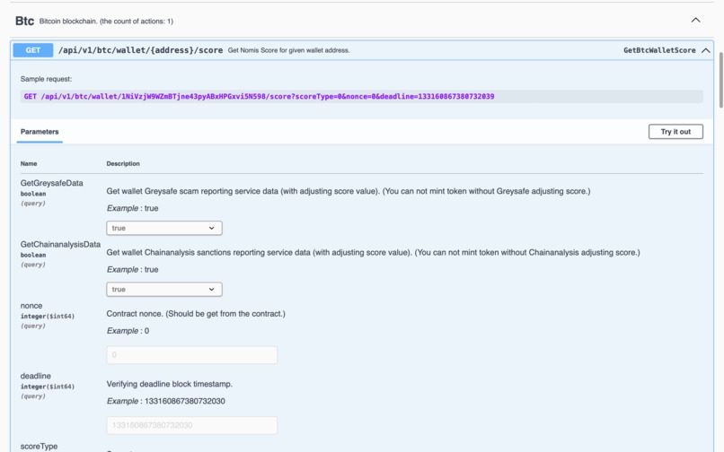Viewport: 724px width, 452px height.
Task: Open the /api/v1/btc/wallet/{address}/score endpoint path
Action: click(x=140, y=50)
